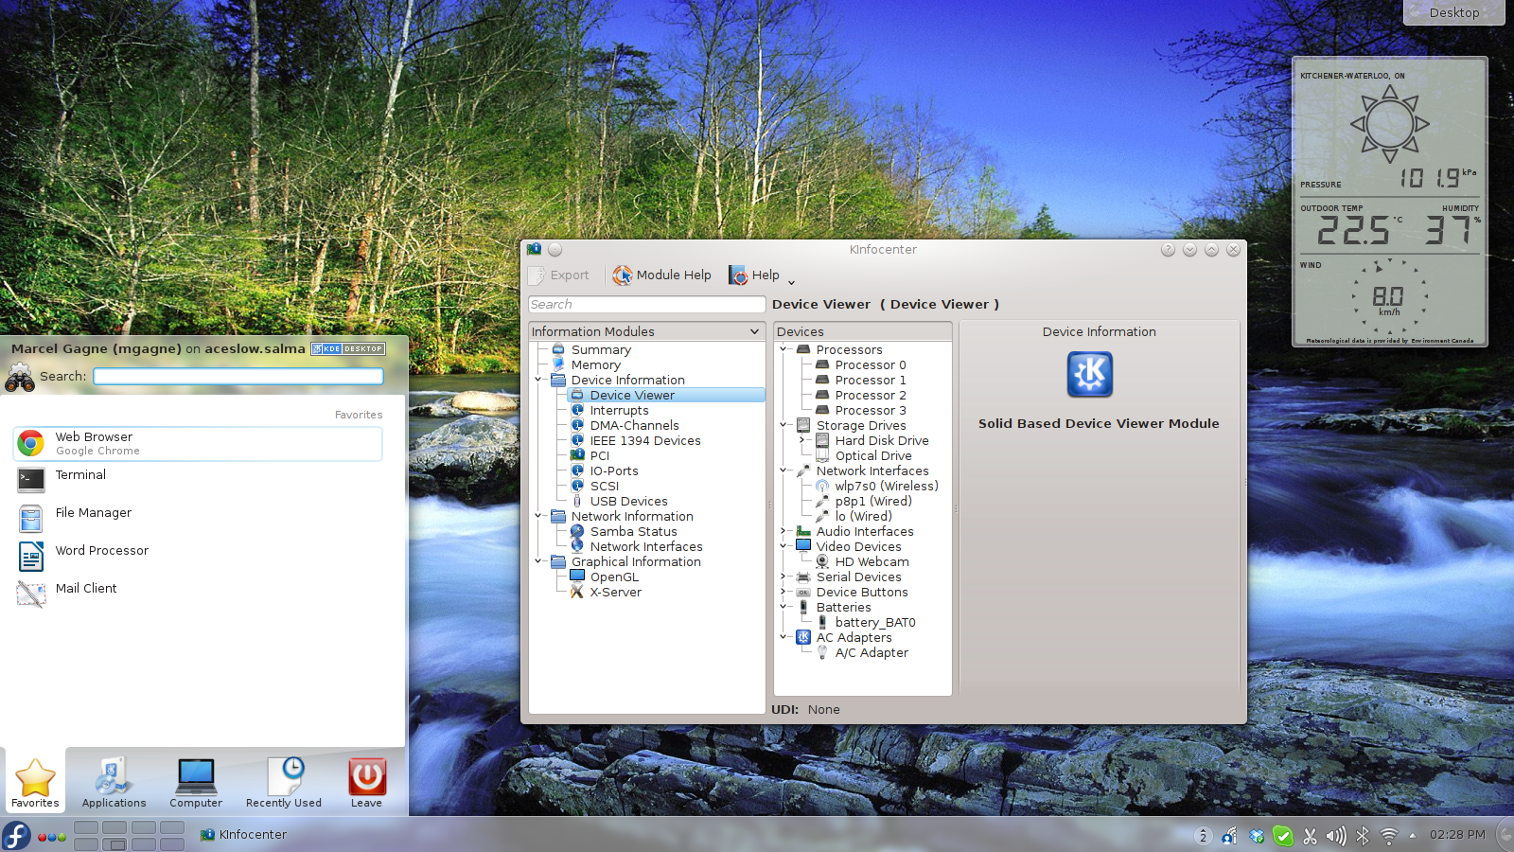
Task: Open the IEEE 1394 Devices module
Action: [x=645, y=441]
